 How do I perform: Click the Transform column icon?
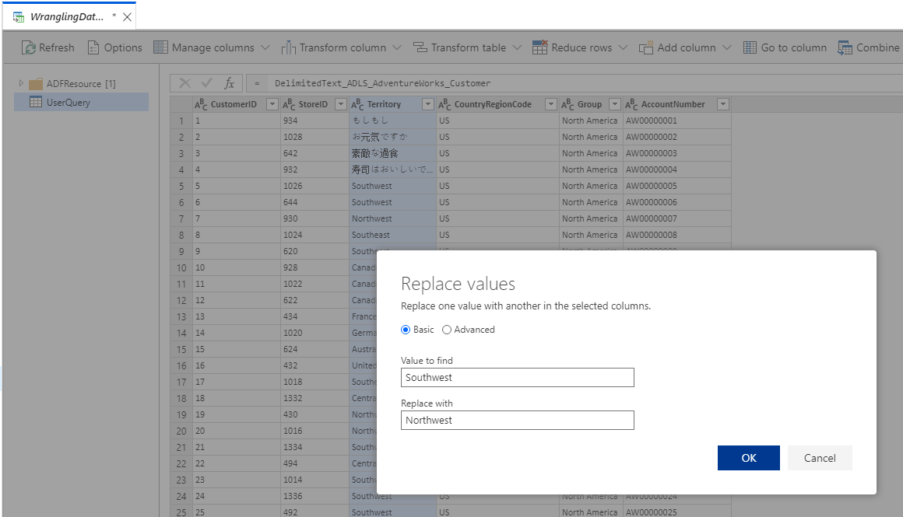pos(289,47)
